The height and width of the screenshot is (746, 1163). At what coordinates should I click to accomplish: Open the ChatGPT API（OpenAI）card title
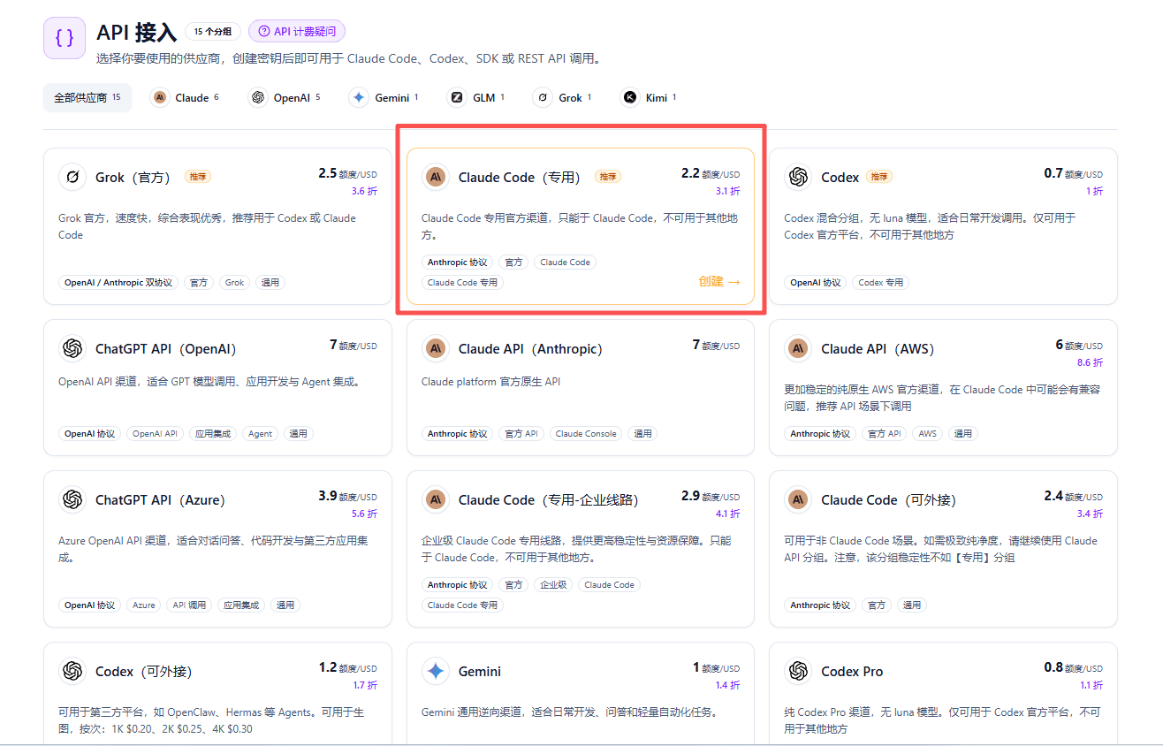[x=166, y=349]
